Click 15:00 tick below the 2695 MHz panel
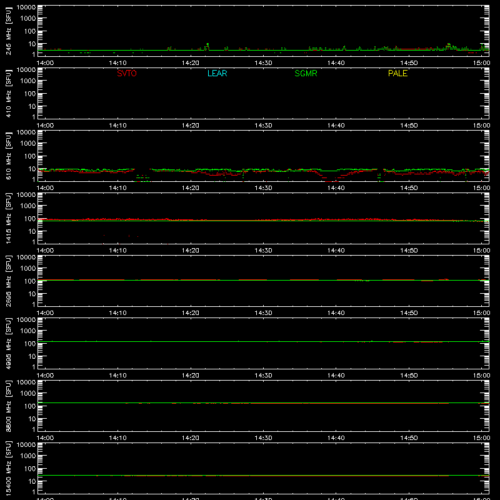500x500 pixels. [x=481, y=313]
